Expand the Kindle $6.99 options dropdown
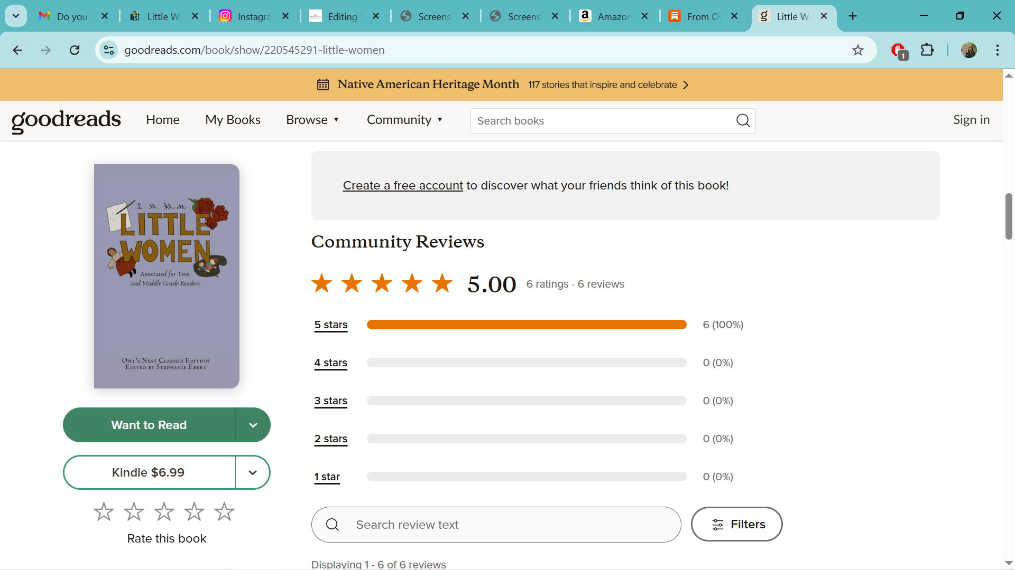The image size is (1015, 570). [253, 472]
